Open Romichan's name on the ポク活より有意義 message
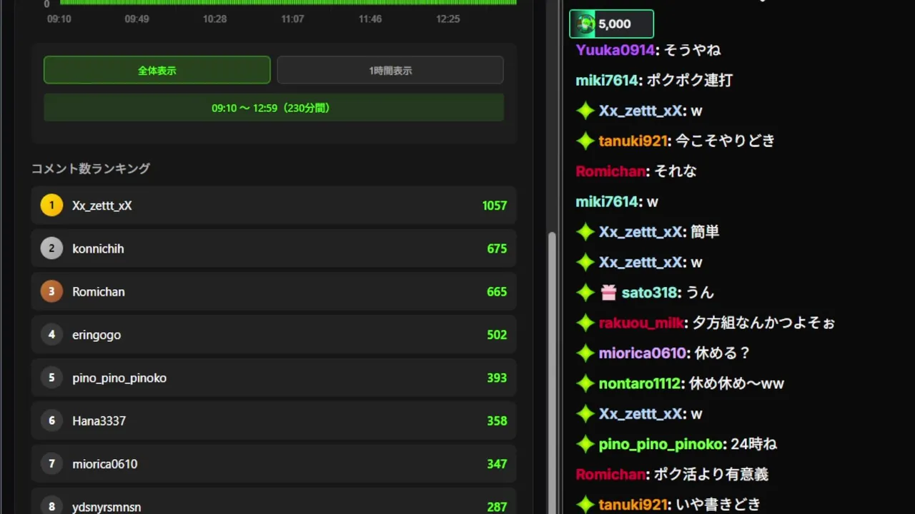The image size is (915, 514). coord(611,474)
